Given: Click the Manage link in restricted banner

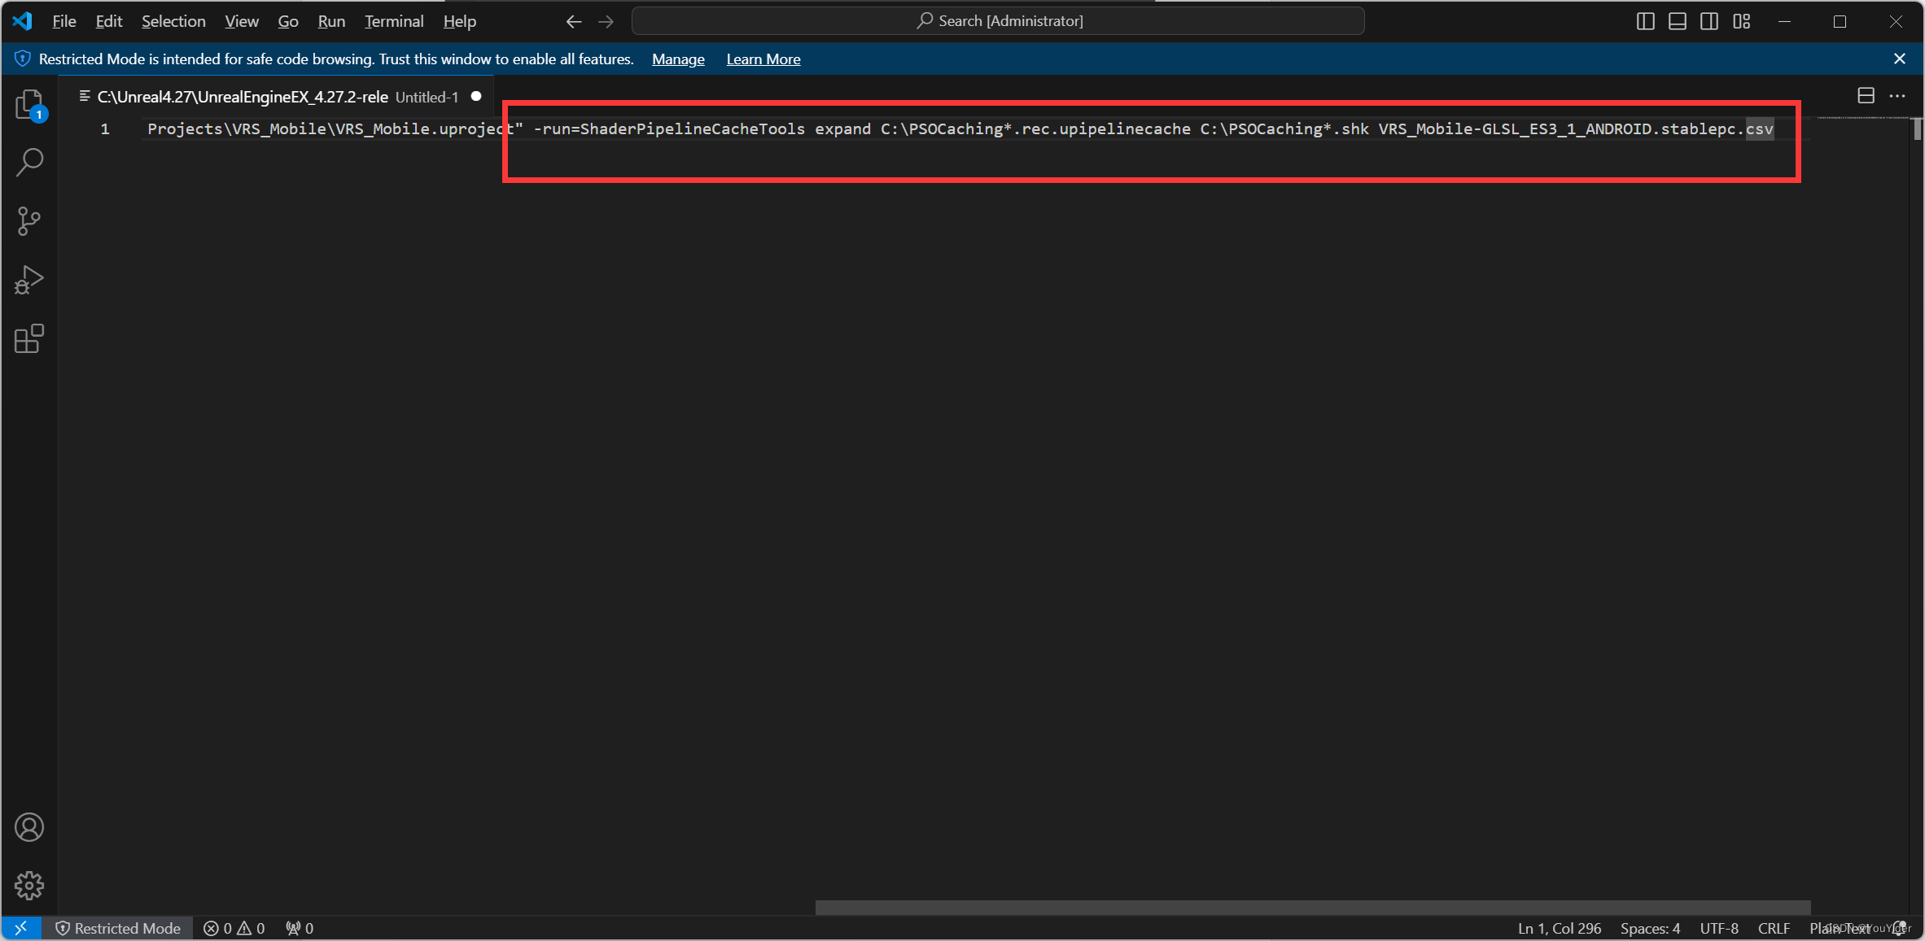Looking at the screenshot, I should (677, 59).
